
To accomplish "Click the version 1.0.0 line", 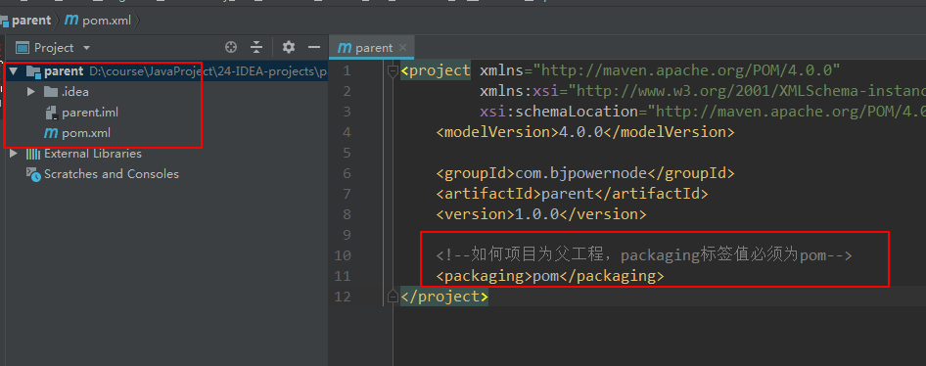I will tap(541, 215).
